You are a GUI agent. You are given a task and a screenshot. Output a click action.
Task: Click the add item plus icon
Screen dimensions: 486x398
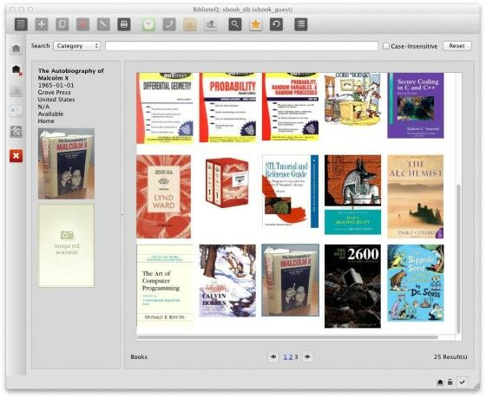click(42, 24)
